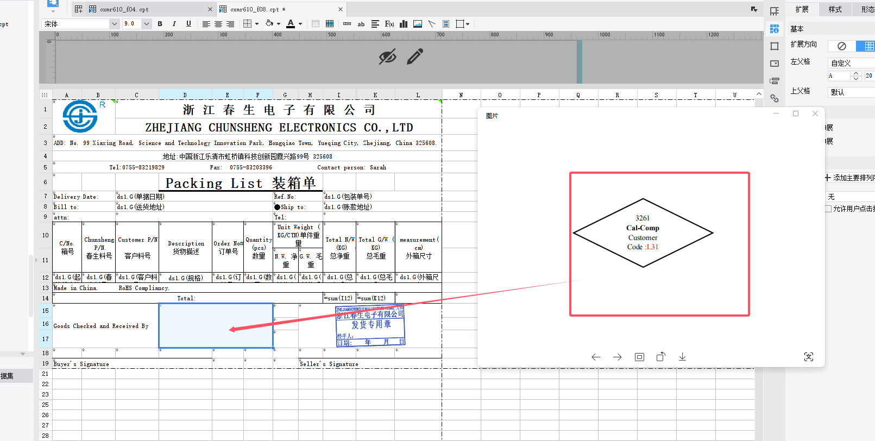
Task: Select the no-expansion direction option
Action: 842,46
